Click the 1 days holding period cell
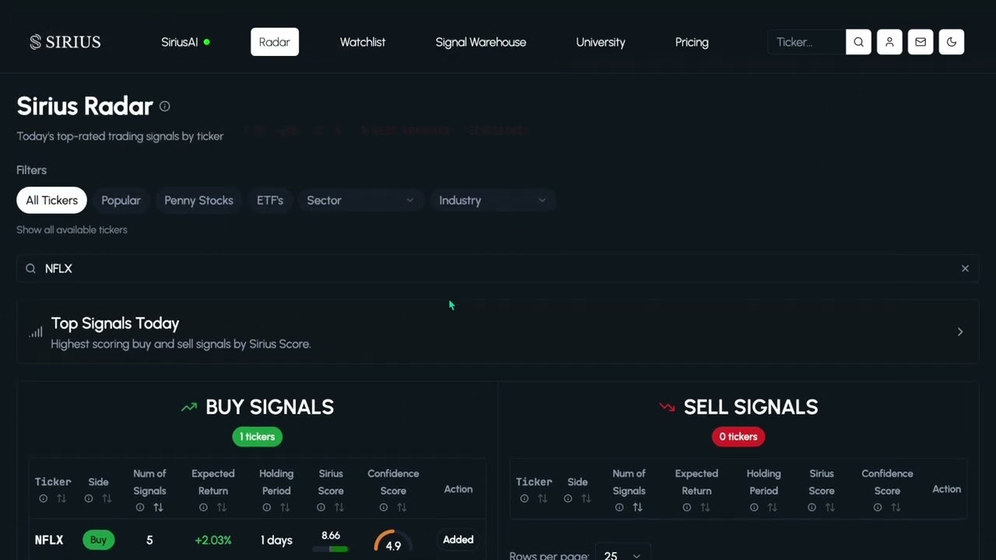996x560 pixels. 276,540
